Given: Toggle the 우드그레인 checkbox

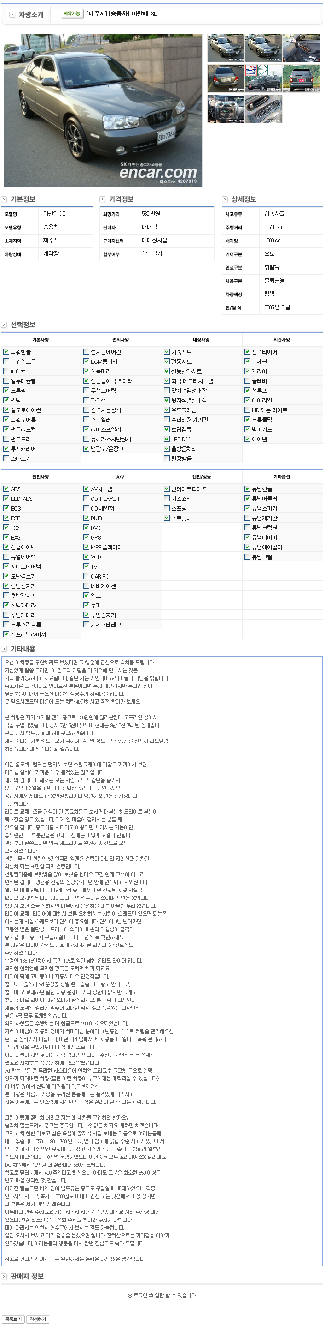Looking at the screenshot, I should (167, 410).
